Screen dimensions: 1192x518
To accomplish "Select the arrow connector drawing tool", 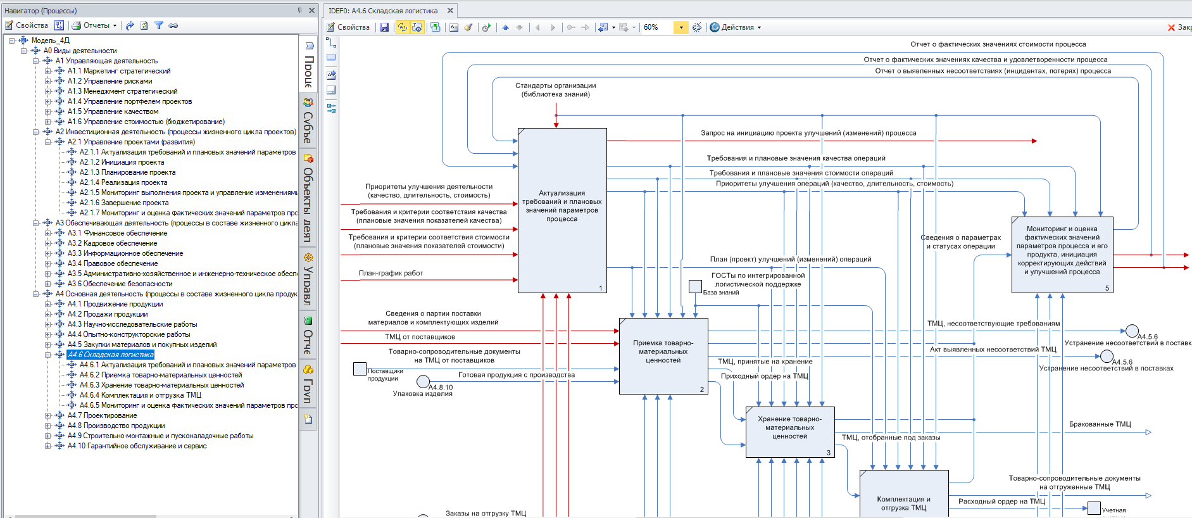I will [331, 42].
